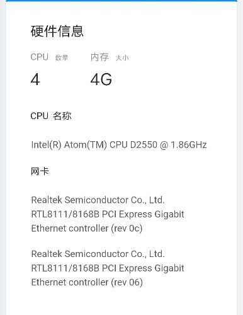Image resolution: width=243 pixels, height=315 pixels.
Task: Click second "RTL8111/8168B PCI Express Gigabit" line
Action: pos(108,268)
